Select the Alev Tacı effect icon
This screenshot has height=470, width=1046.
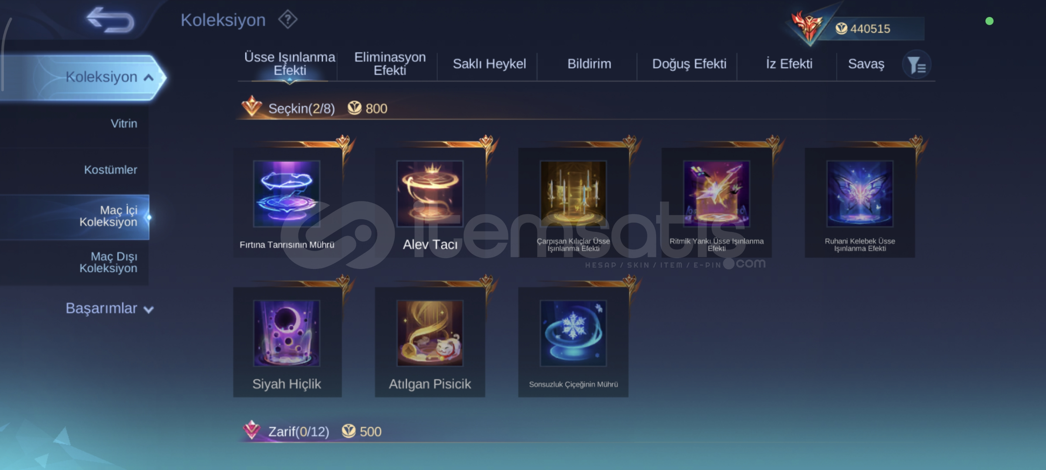(430, 194)
